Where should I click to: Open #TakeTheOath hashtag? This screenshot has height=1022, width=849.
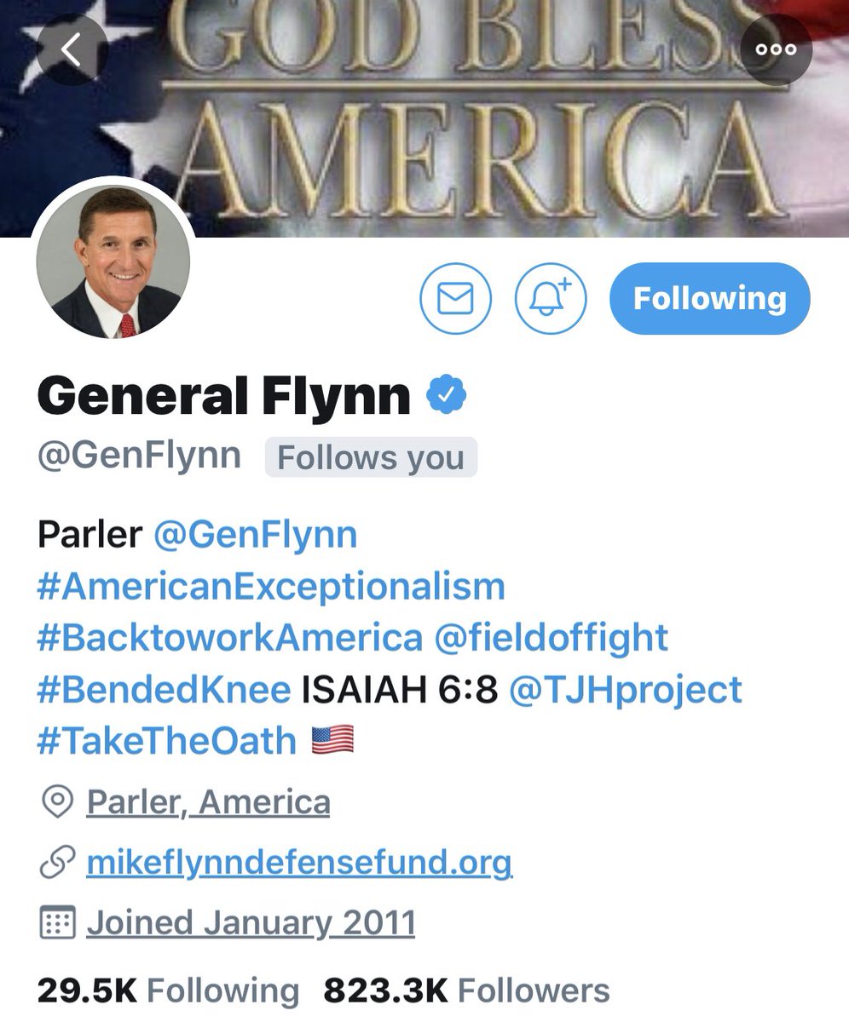[167, 740]
